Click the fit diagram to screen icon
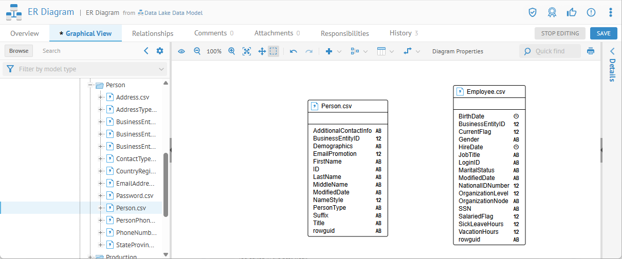The height and width of the screenshot is (259, 622). click(x=247, y=51)
